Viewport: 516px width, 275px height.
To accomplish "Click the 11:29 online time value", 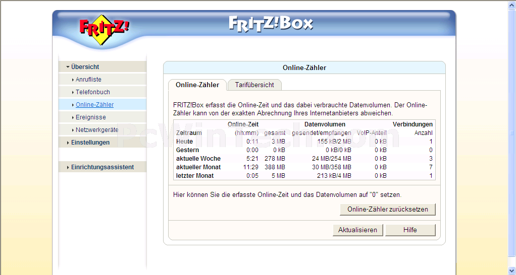I will pos(251,167).
